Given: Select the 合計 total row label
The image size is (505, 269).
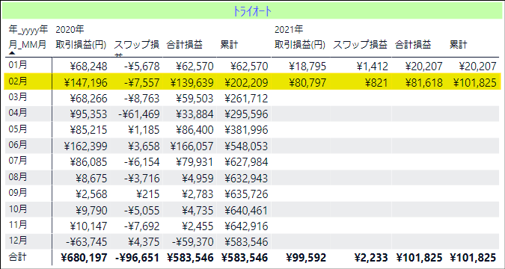Looking at the screenshot, I should 18,257.
